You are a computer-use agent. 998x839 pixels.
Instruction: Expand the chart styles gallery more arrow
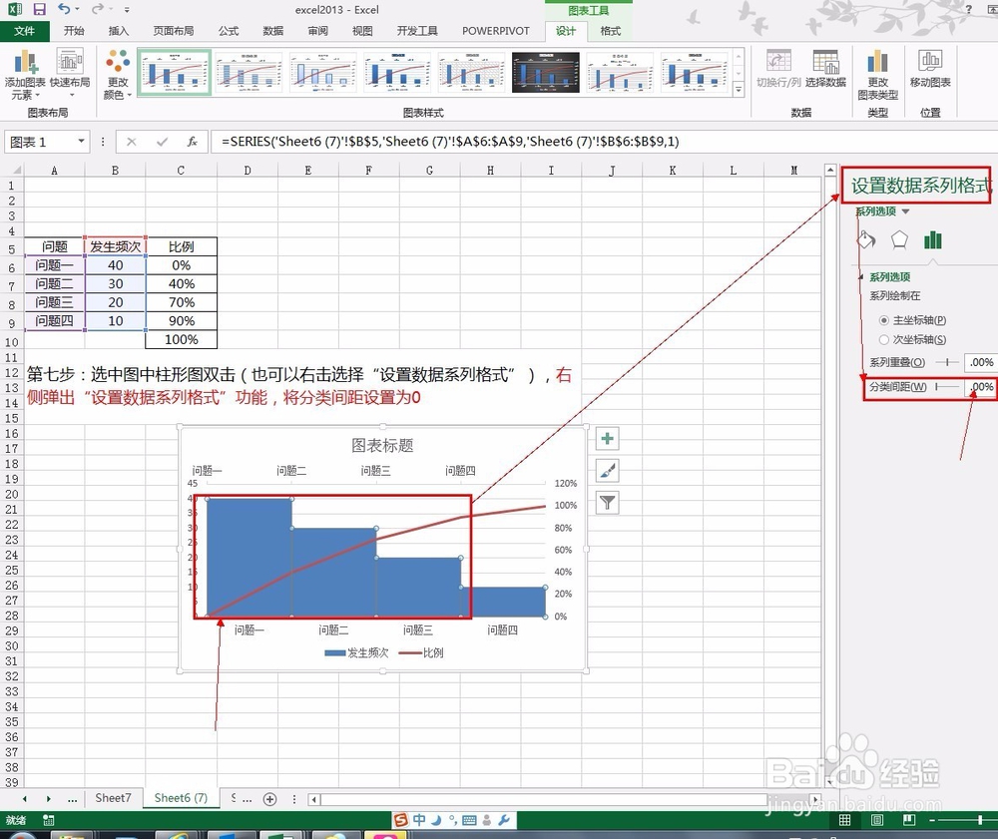tap(739, 90)
